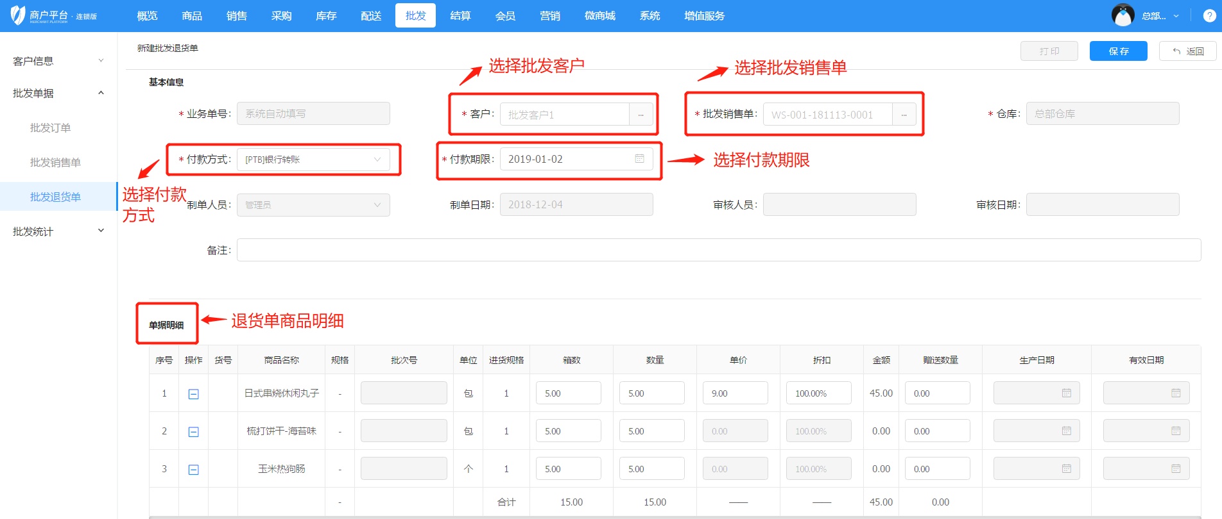Delete 玉米热狗肠 row using minus icon
This screenshot has height=519, width=1222.
pyautogui.click(x=193, y=470)
